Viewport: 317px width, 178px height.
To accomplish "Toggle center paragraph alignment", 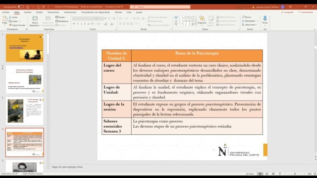I will point(124,24).
